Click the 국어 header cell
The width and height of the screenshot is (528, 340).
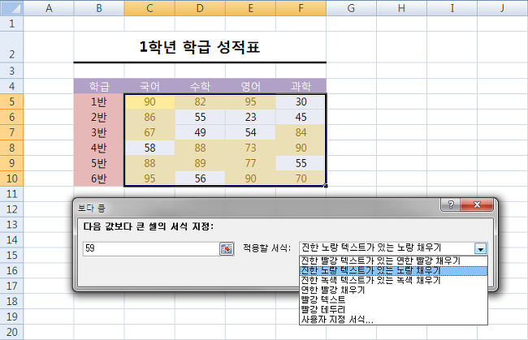click(x=149, y=87)
